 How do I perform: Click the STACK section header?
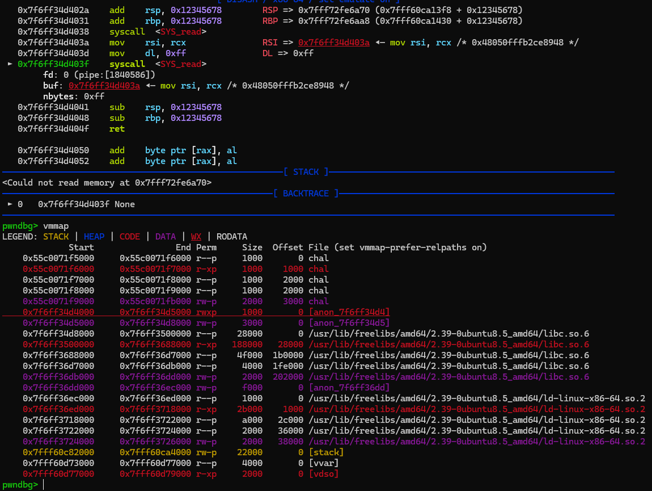pyautogui.click(x=306, y=172)
